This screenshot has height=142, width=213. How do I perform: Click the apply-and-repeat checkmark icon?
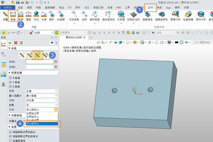pos(22,43)
